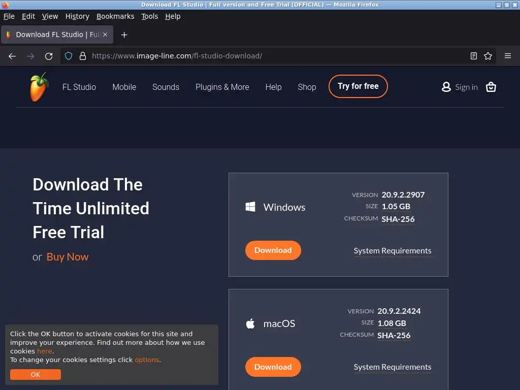
Task: Click the Sign in user icon
Action: click(x=446, y=87)
